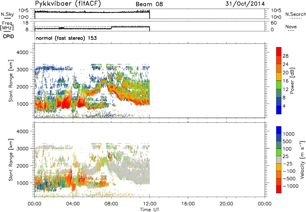This screenshot has height=212, width=306.
Task: Click the red bottom segment of velocity colorbar
Action: [x=279, y=189]
